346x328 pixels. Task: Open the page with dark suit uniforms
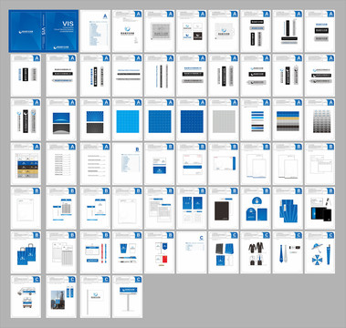coord(256,252)
